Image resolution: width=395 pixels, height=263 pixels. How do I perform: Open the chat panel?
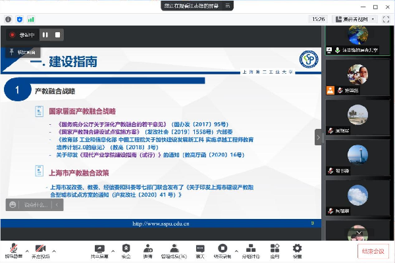pyautogui.click(x=200, y=249)
